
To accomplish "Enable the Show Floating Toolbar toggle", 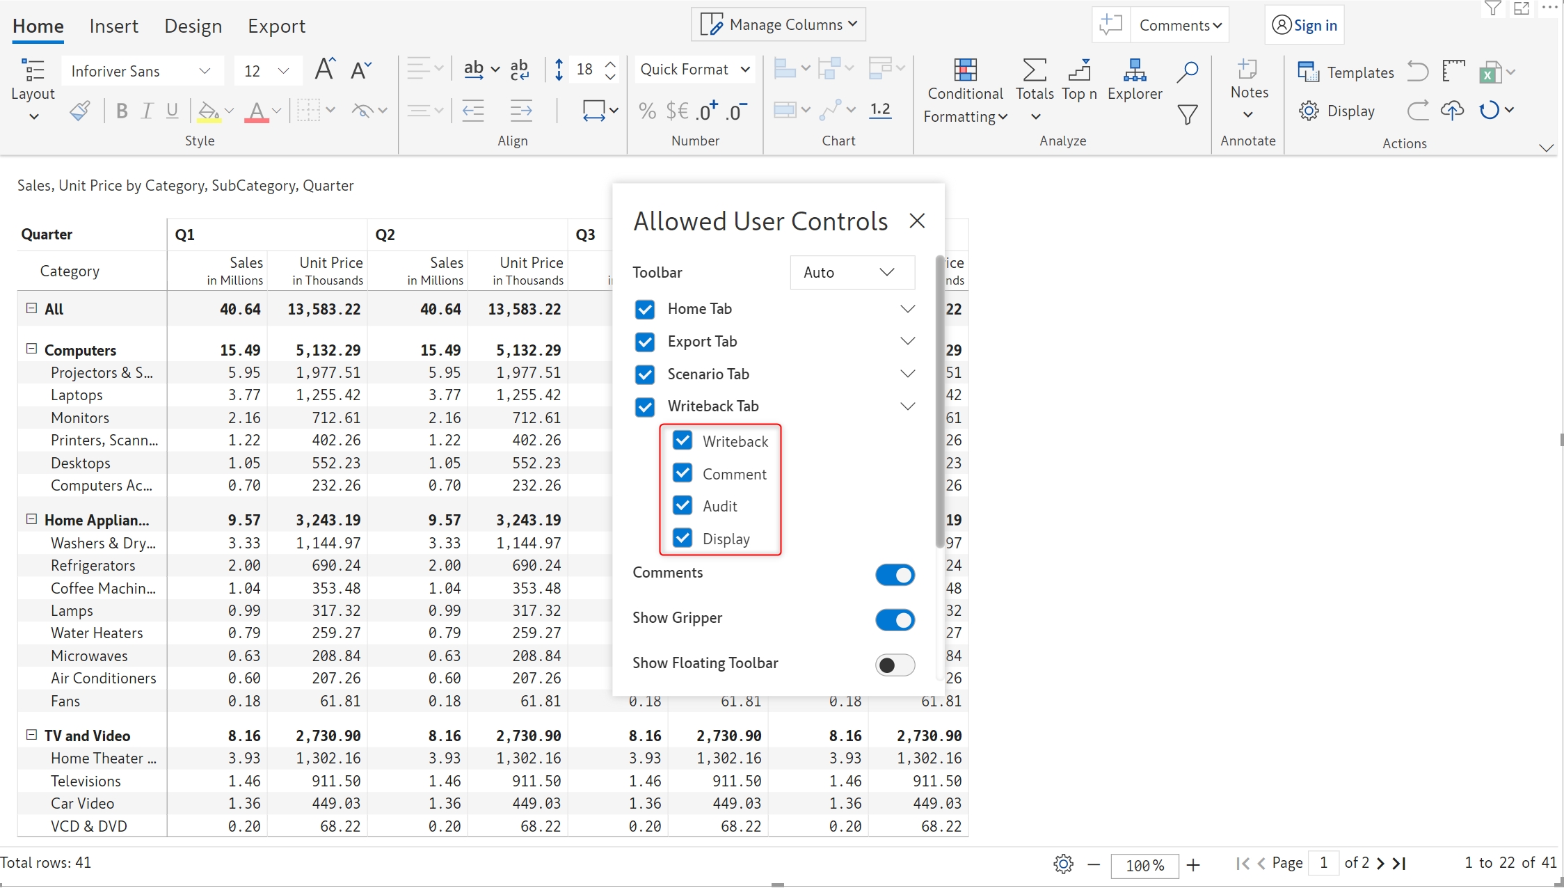I will pyautogui.click(x=895, y=665).
